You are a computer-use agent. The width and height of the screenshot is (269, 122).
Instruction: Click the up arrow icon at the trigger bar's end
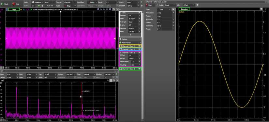coord(142,2)
